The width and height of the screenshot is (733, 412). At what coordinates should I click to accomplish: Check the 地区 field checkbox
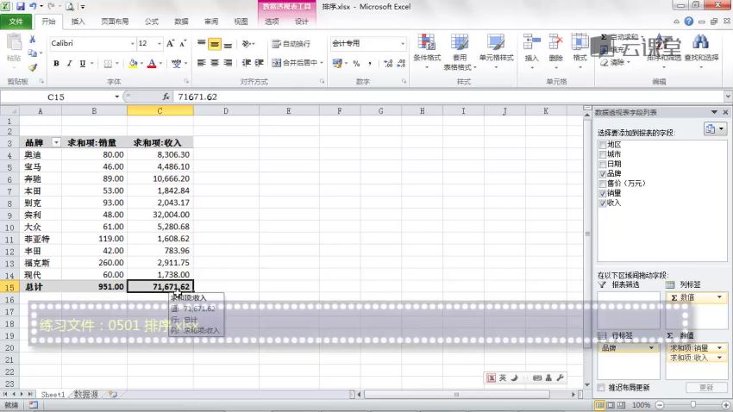tap(602, 145)
